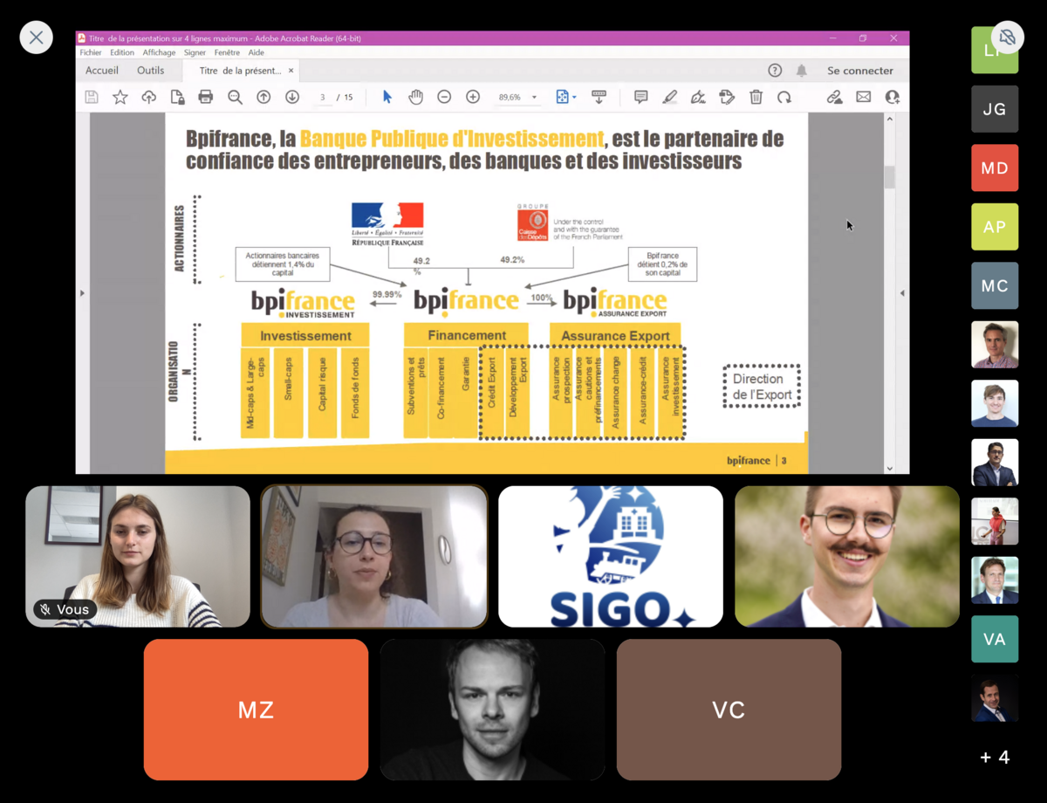Star the document as a favorite

coord(120,97)
